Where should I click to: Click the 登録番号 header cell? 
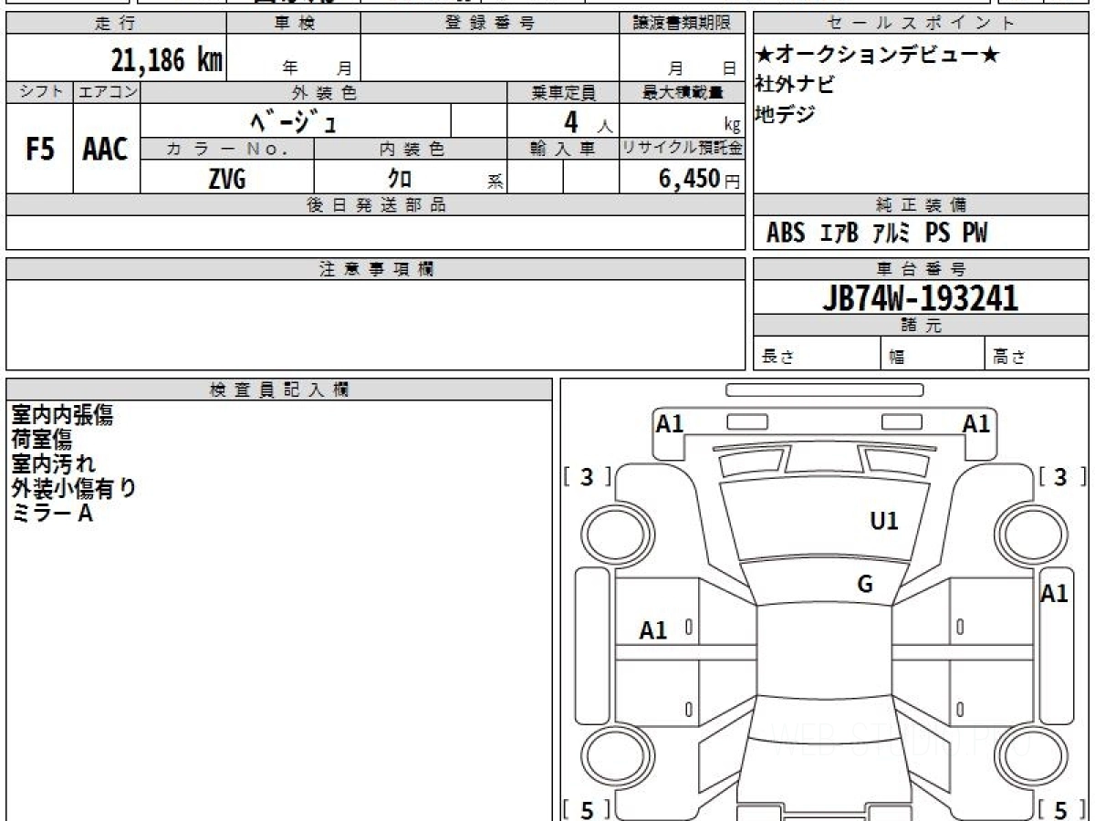click(490, 24)
